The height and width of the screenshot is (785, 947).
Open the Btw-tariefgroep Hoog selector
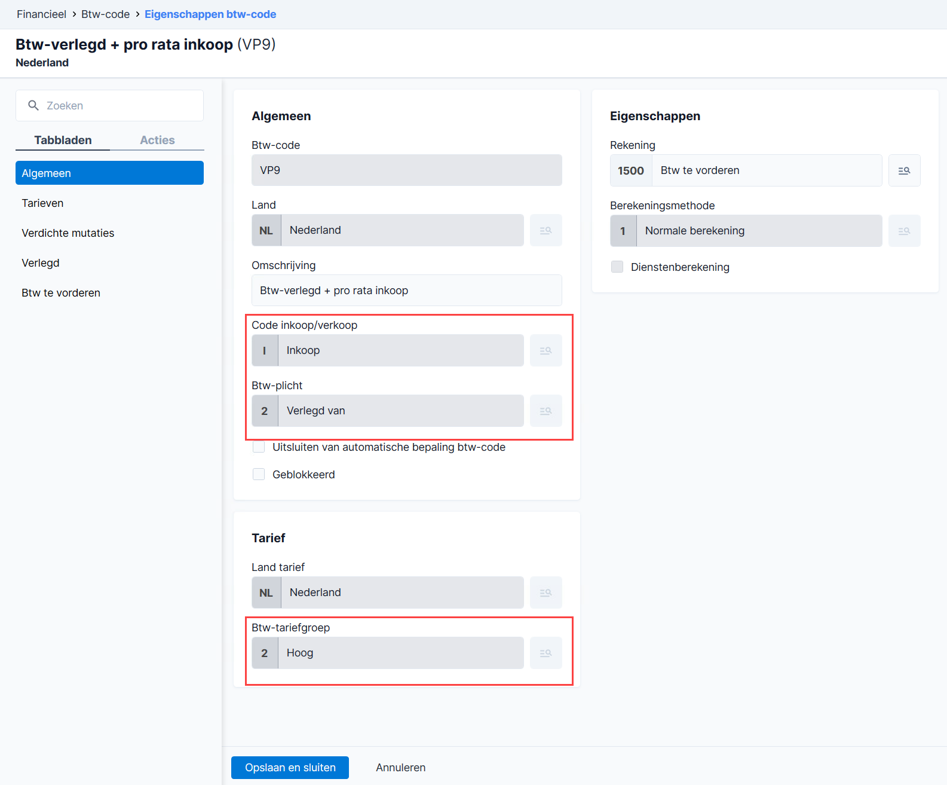tap(388, 653)
